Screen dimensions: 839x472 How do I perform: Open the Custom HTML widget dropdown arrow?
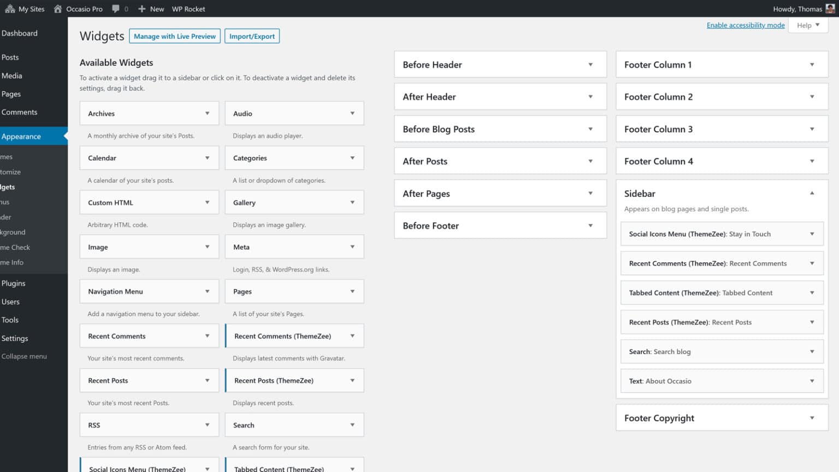click(208, 203)
